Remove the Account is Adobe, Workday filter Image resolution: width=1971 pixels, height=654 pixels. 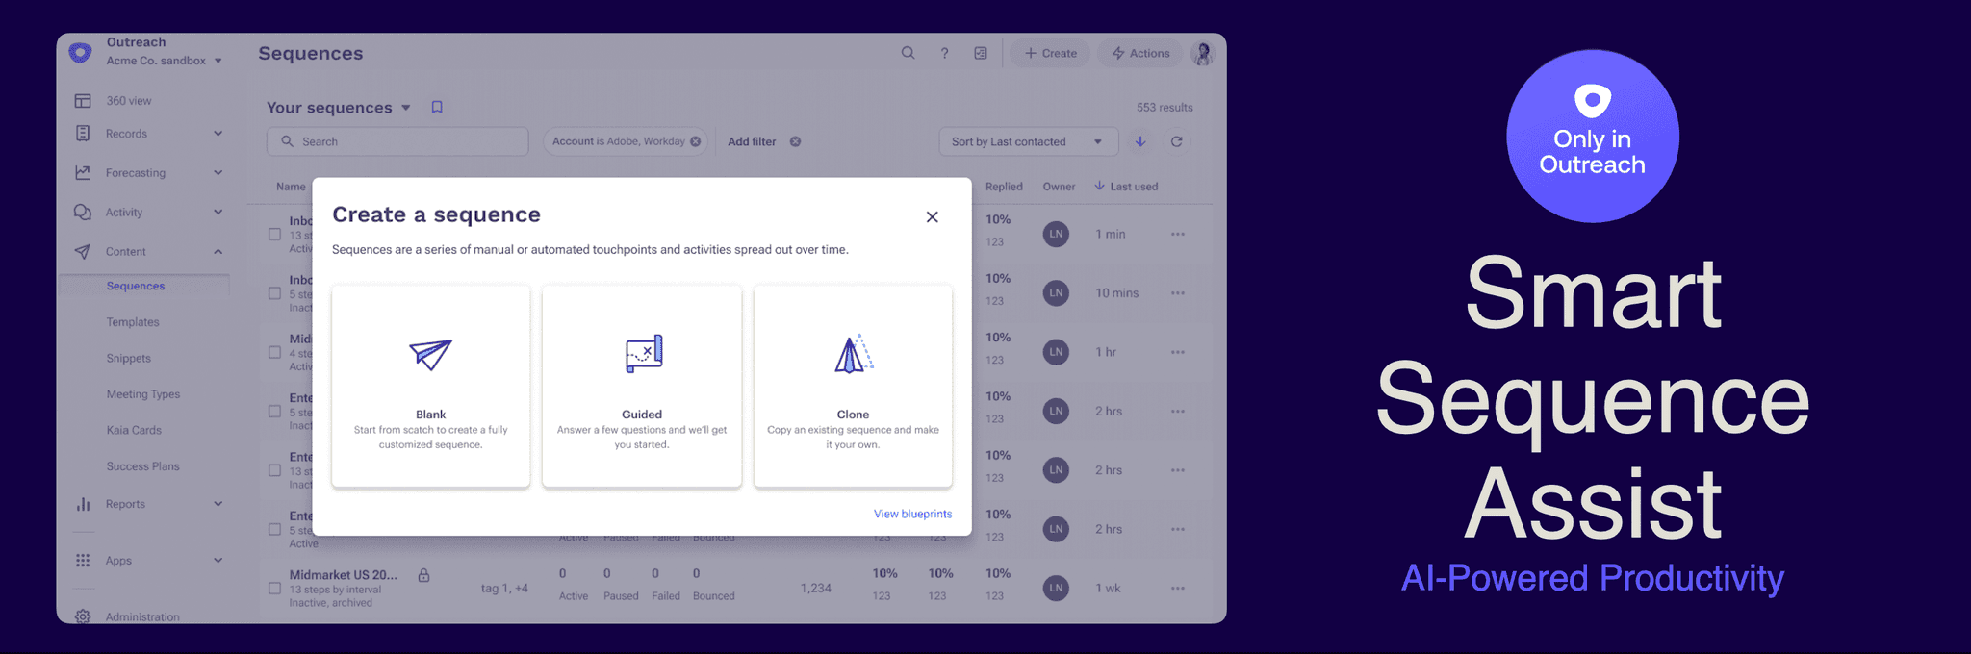[696, 141]
